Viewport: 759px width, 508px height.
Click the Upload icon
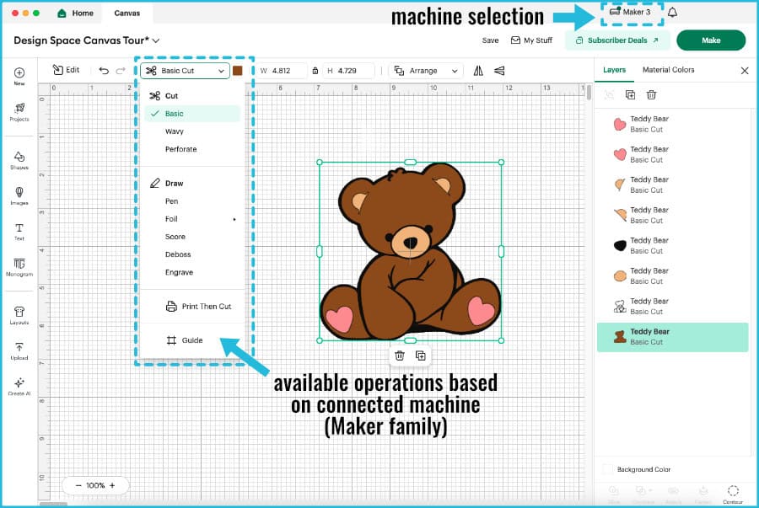19,347
